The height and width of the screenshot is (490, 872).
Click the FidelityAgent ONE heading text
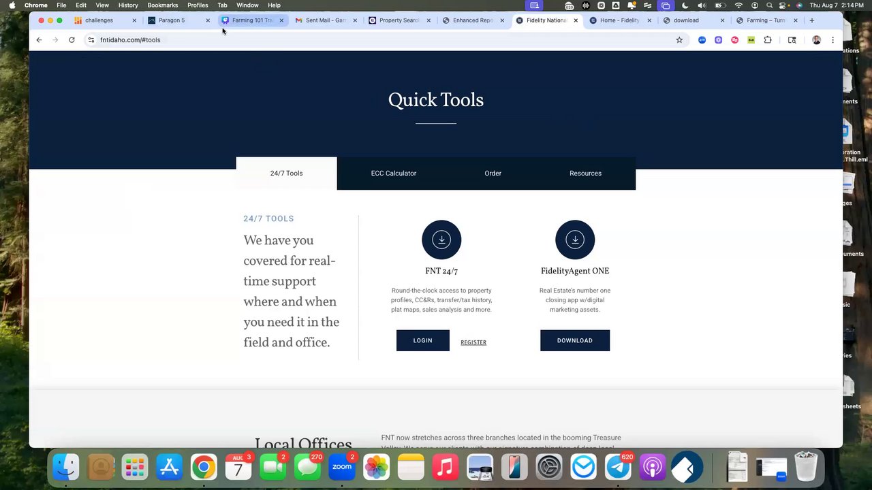(575, 271)
